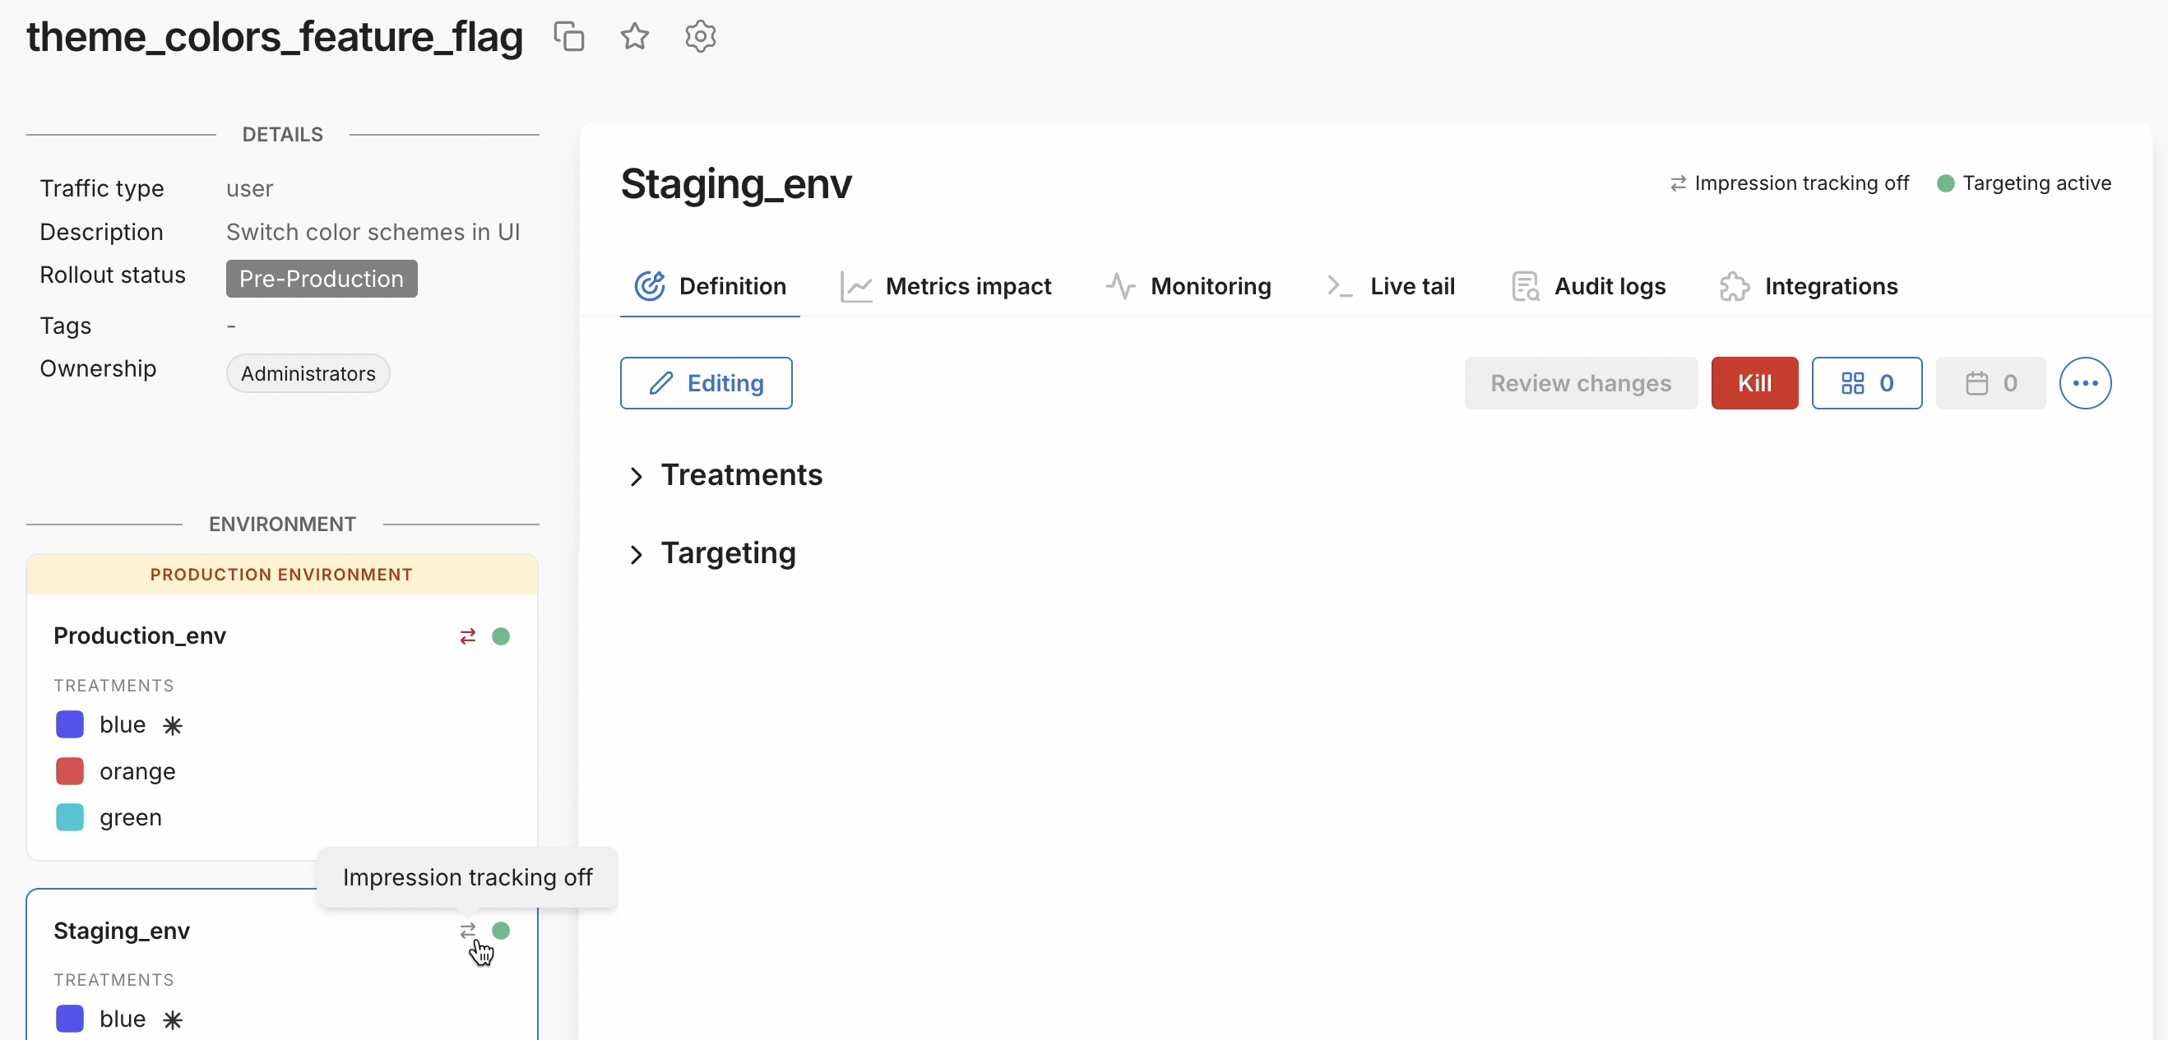2168x1040 pixels.
Task: Click the orange treatment color swatch
Action: [x=70, y=770]
